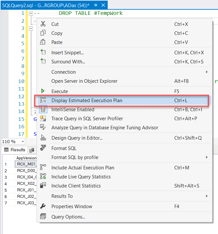Select results cell RCX_M01_ in row 1
The width and height of the screenshot is (218, 234).
pos(26,164)
